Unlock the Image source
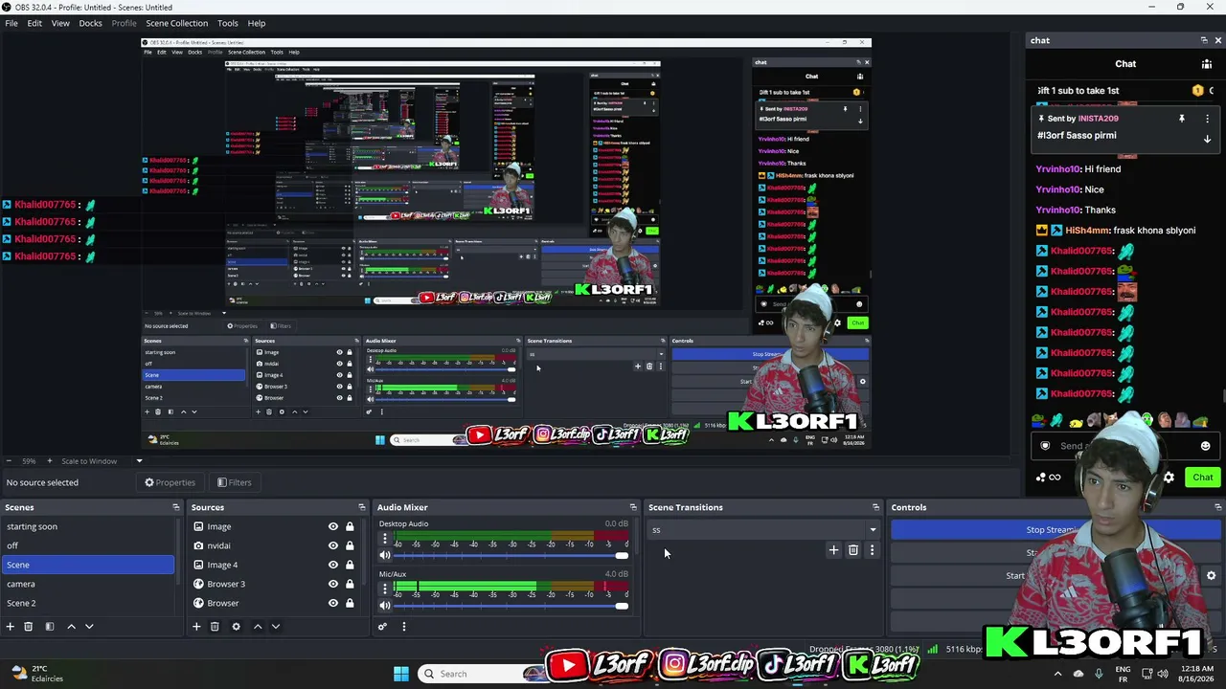 point(350,526)
